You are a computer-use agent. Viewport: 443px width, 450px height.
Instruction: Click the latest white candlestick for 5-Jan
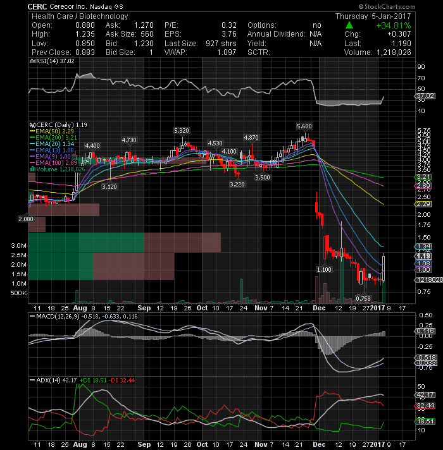(384, 269)
